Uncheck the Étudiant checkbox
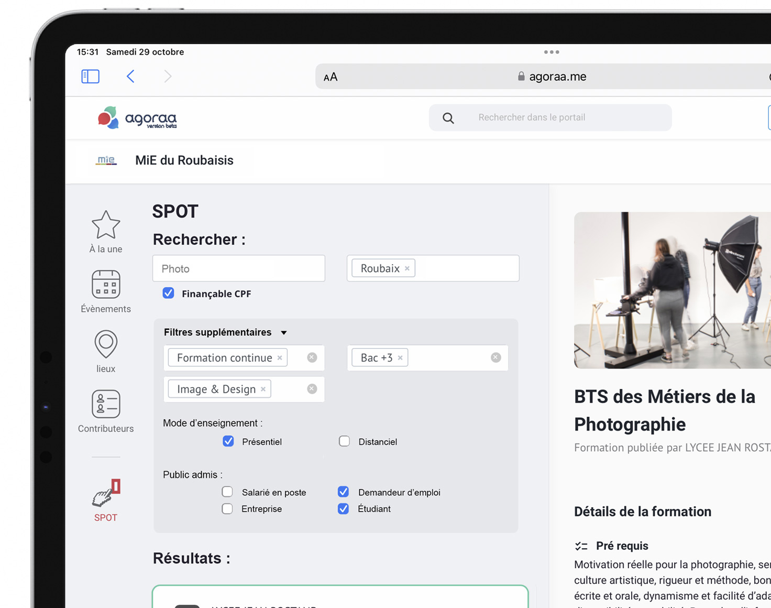This screenshot has height=608, width=771. point(343,508)
